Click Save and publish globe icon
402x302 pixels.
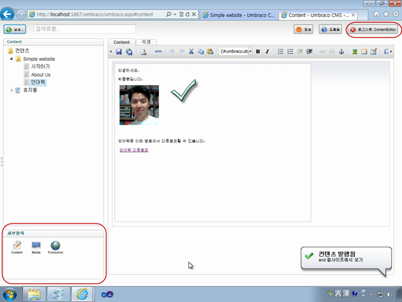pos(129,52)
